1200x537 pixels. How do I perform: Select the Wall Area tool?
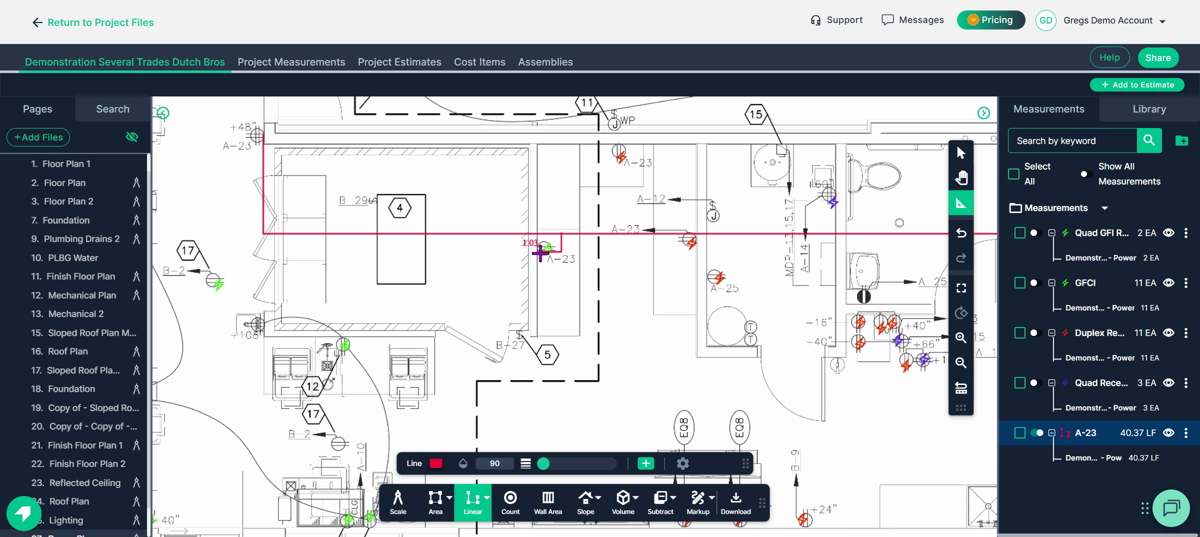coord(547,502)
